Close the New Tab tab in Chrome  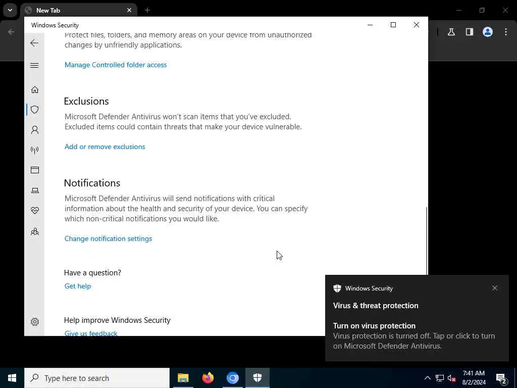coord(129,10)
